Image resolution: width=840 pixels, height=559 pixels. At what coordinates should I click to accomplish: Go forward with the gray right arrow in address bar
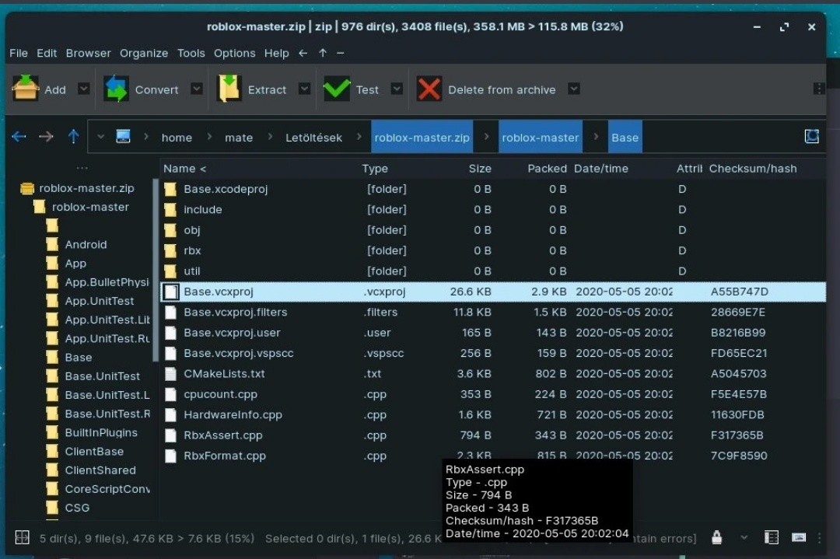(46, 137)
